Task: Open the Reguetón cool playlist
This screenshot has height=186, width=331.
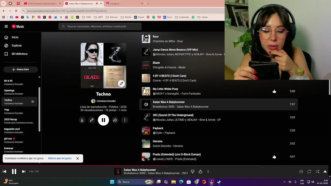Action: (x=20, y=130)
